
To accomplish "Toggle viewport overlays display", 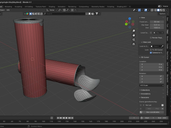I will tap(146, 10).
